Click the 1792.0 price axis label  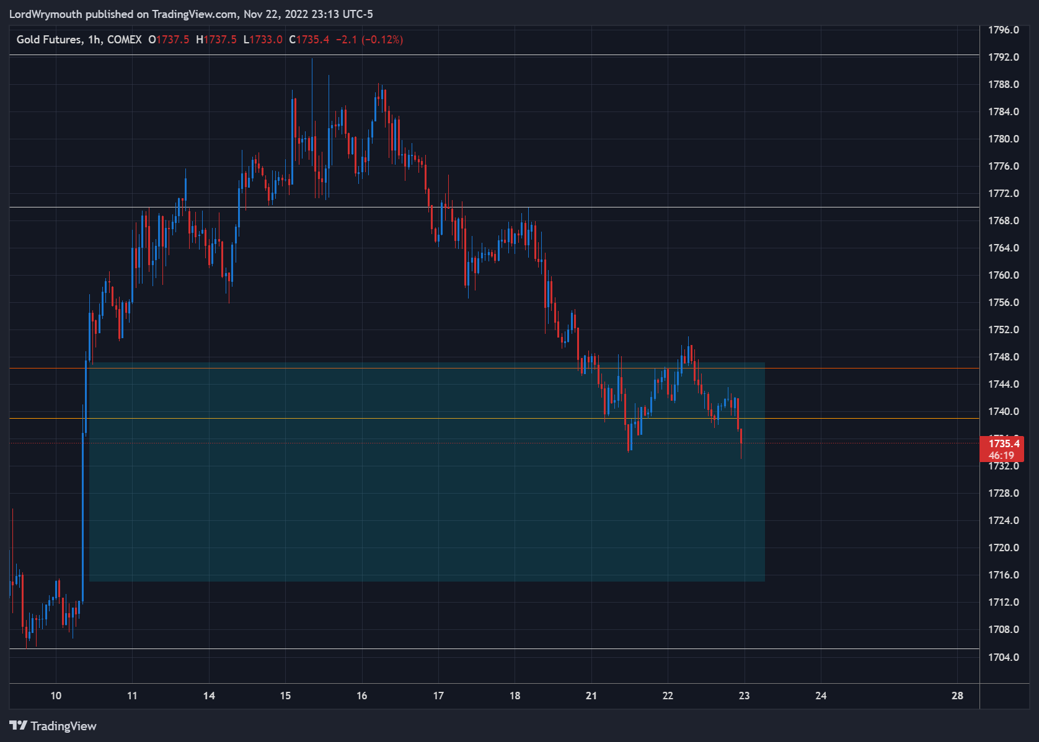tap(1004, 57)
